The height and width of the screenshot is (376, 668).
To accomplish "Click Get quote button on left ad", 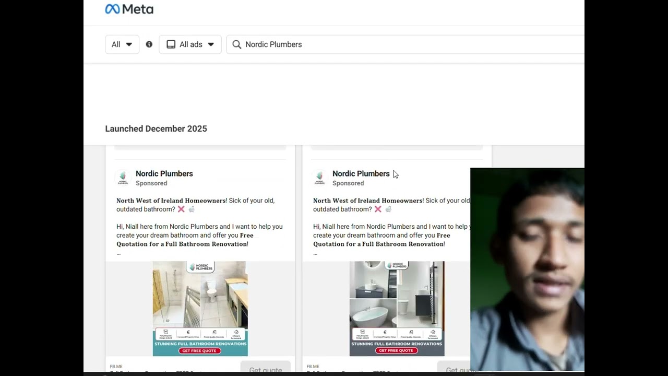I will tap(265, 367).
